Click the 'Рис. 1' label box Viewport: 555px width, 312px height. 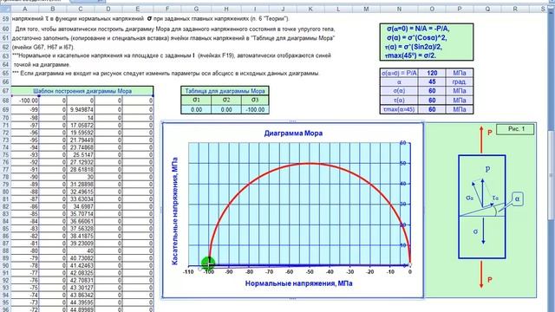(x=516, y=129)
